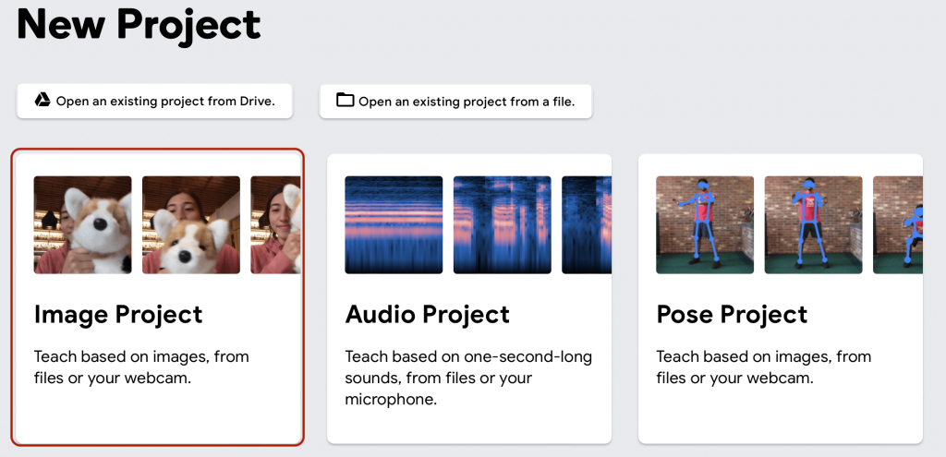This screenshot has width=946, height=457.
Task: Click second spectrogram thumbnail in Audio Project
Action: tap(503, 225)
